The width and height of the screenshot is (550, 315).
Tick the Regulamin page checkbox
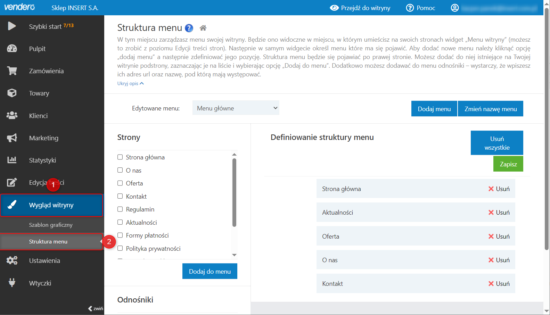pyautogui.click(x=120, y=209)
